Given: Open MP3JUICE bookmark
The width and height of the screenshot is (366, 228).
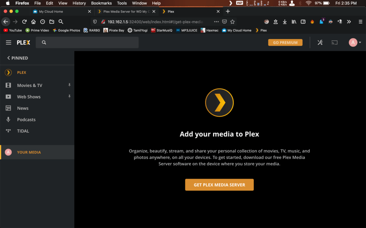Looking at the screenshot, I should pos(187,30).
